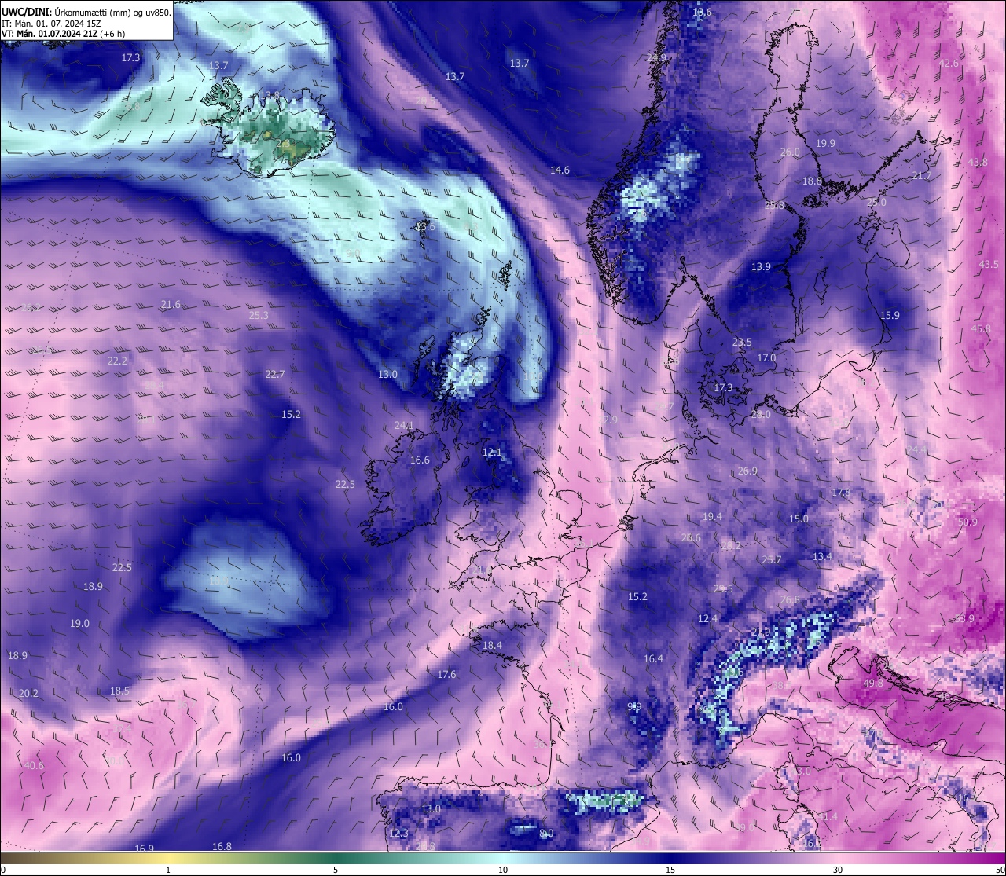1006x876 pixels.
Task: Click the 5 label on the color scale
Action: tap(336, 870)
